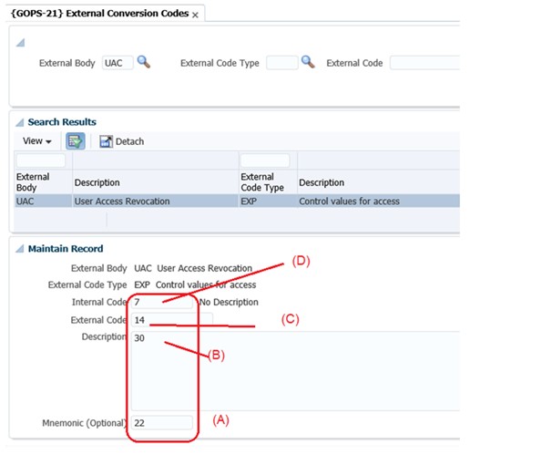542x455 pixels.
Task: Focus the External Code search field
Action: tap(424, 63)
